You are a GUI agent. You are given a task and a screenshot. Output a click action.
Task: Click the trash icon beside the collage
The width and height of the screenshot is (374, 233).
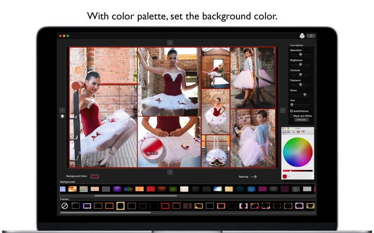click(62, 116)
